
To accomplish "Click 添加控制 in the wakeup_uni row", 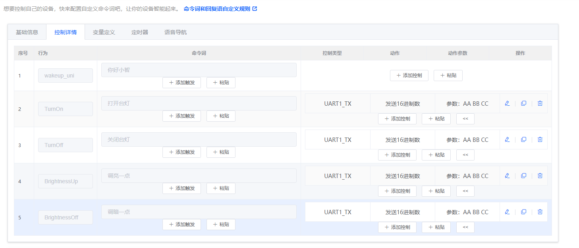I will pyautogui.click(x=409, y=76).
